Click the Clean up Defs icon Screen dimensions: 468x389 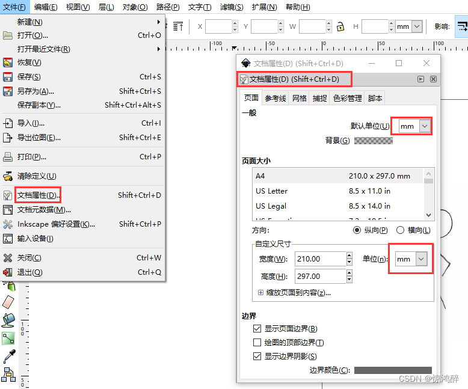tap(7, 176)
